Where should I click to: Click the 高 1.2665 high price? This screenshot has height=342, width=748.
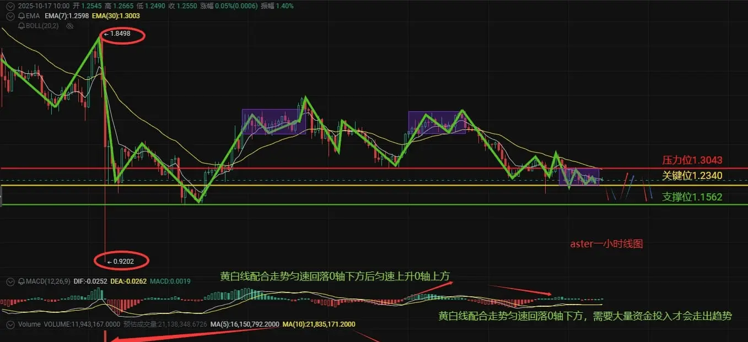(x=119, y=6)
